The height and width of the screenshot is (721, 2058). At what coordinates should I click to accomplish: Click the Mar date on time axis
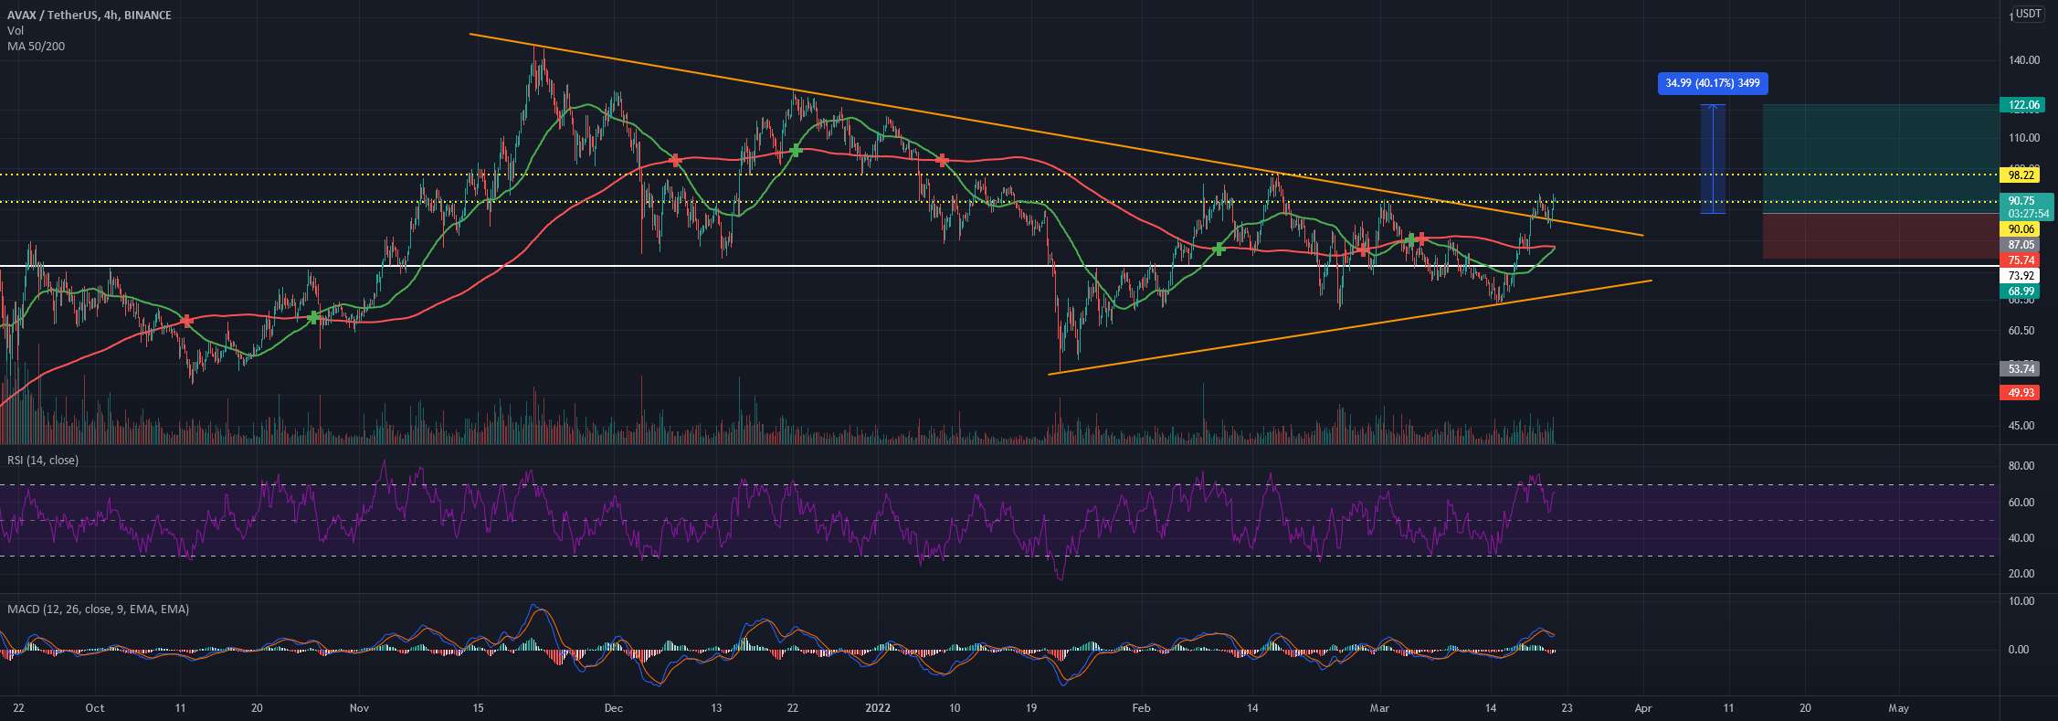pyautogui.click(x=1379, y=708)
